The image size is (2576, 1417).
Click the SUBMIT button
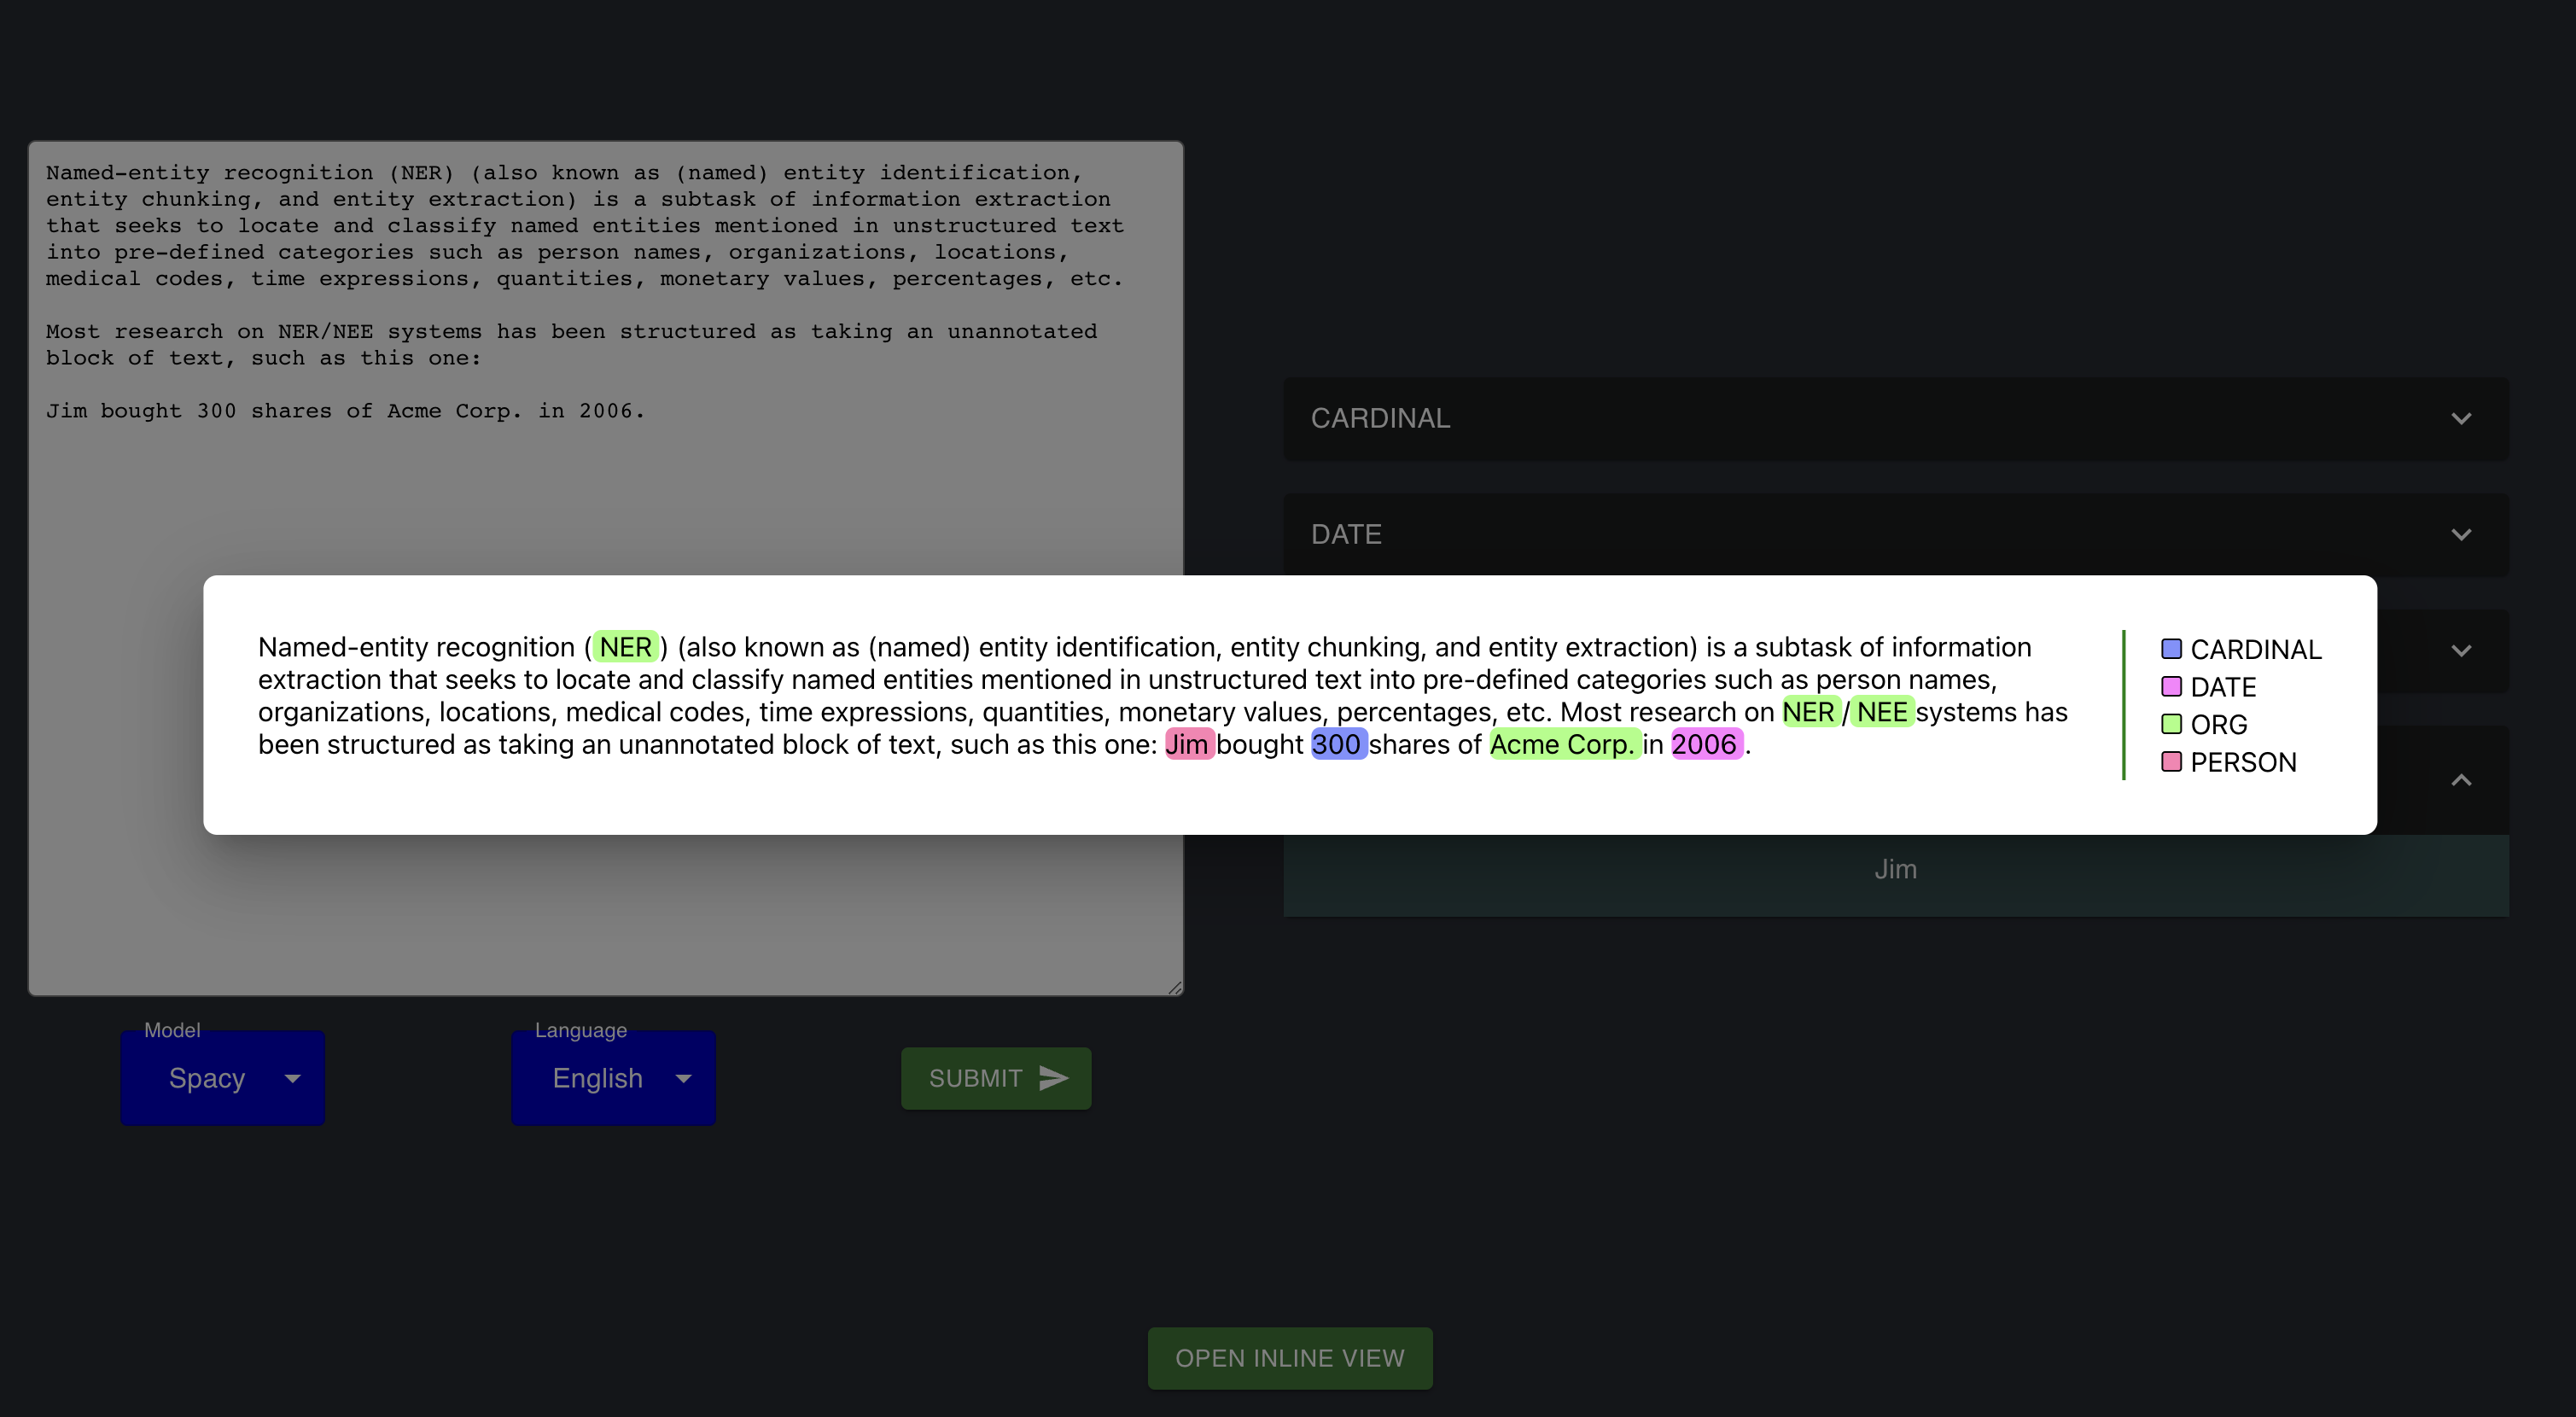[996, 1076]
